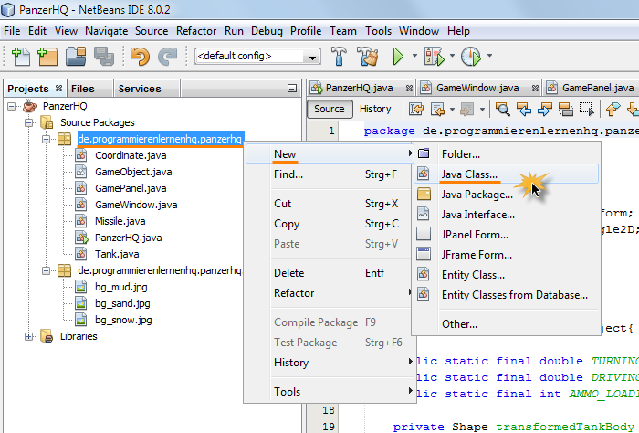Viewport: 639px width, 433px height.
Task: Choose Folder... from New submenu
Action: coord(506,154)
